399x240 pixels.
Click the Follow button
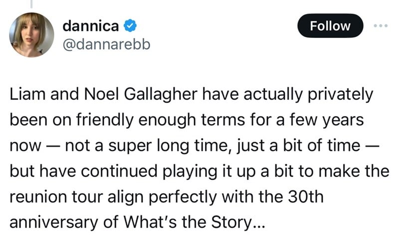coord(330,26)
